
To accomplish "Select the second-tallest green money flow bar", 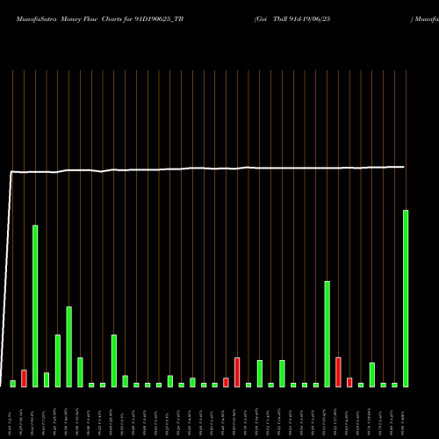I will coord(35,306).
